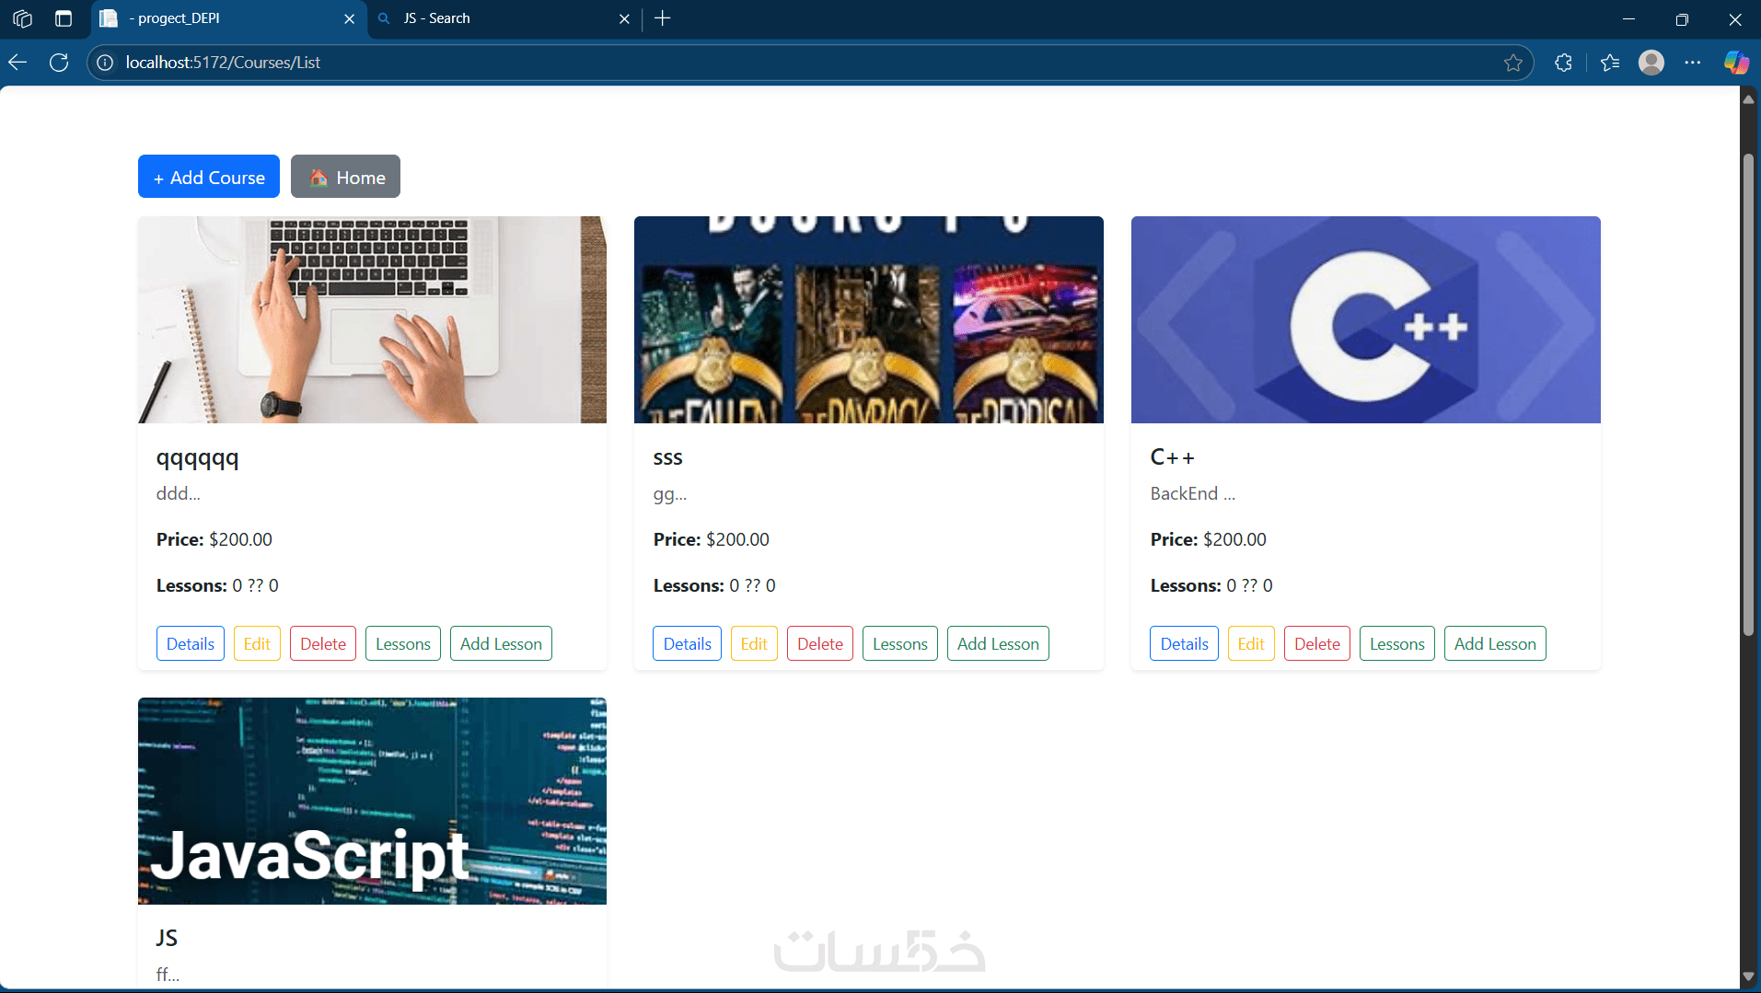The image size is (1761, 993).
Task: View Lessons of the sss course
Action: 900,643
